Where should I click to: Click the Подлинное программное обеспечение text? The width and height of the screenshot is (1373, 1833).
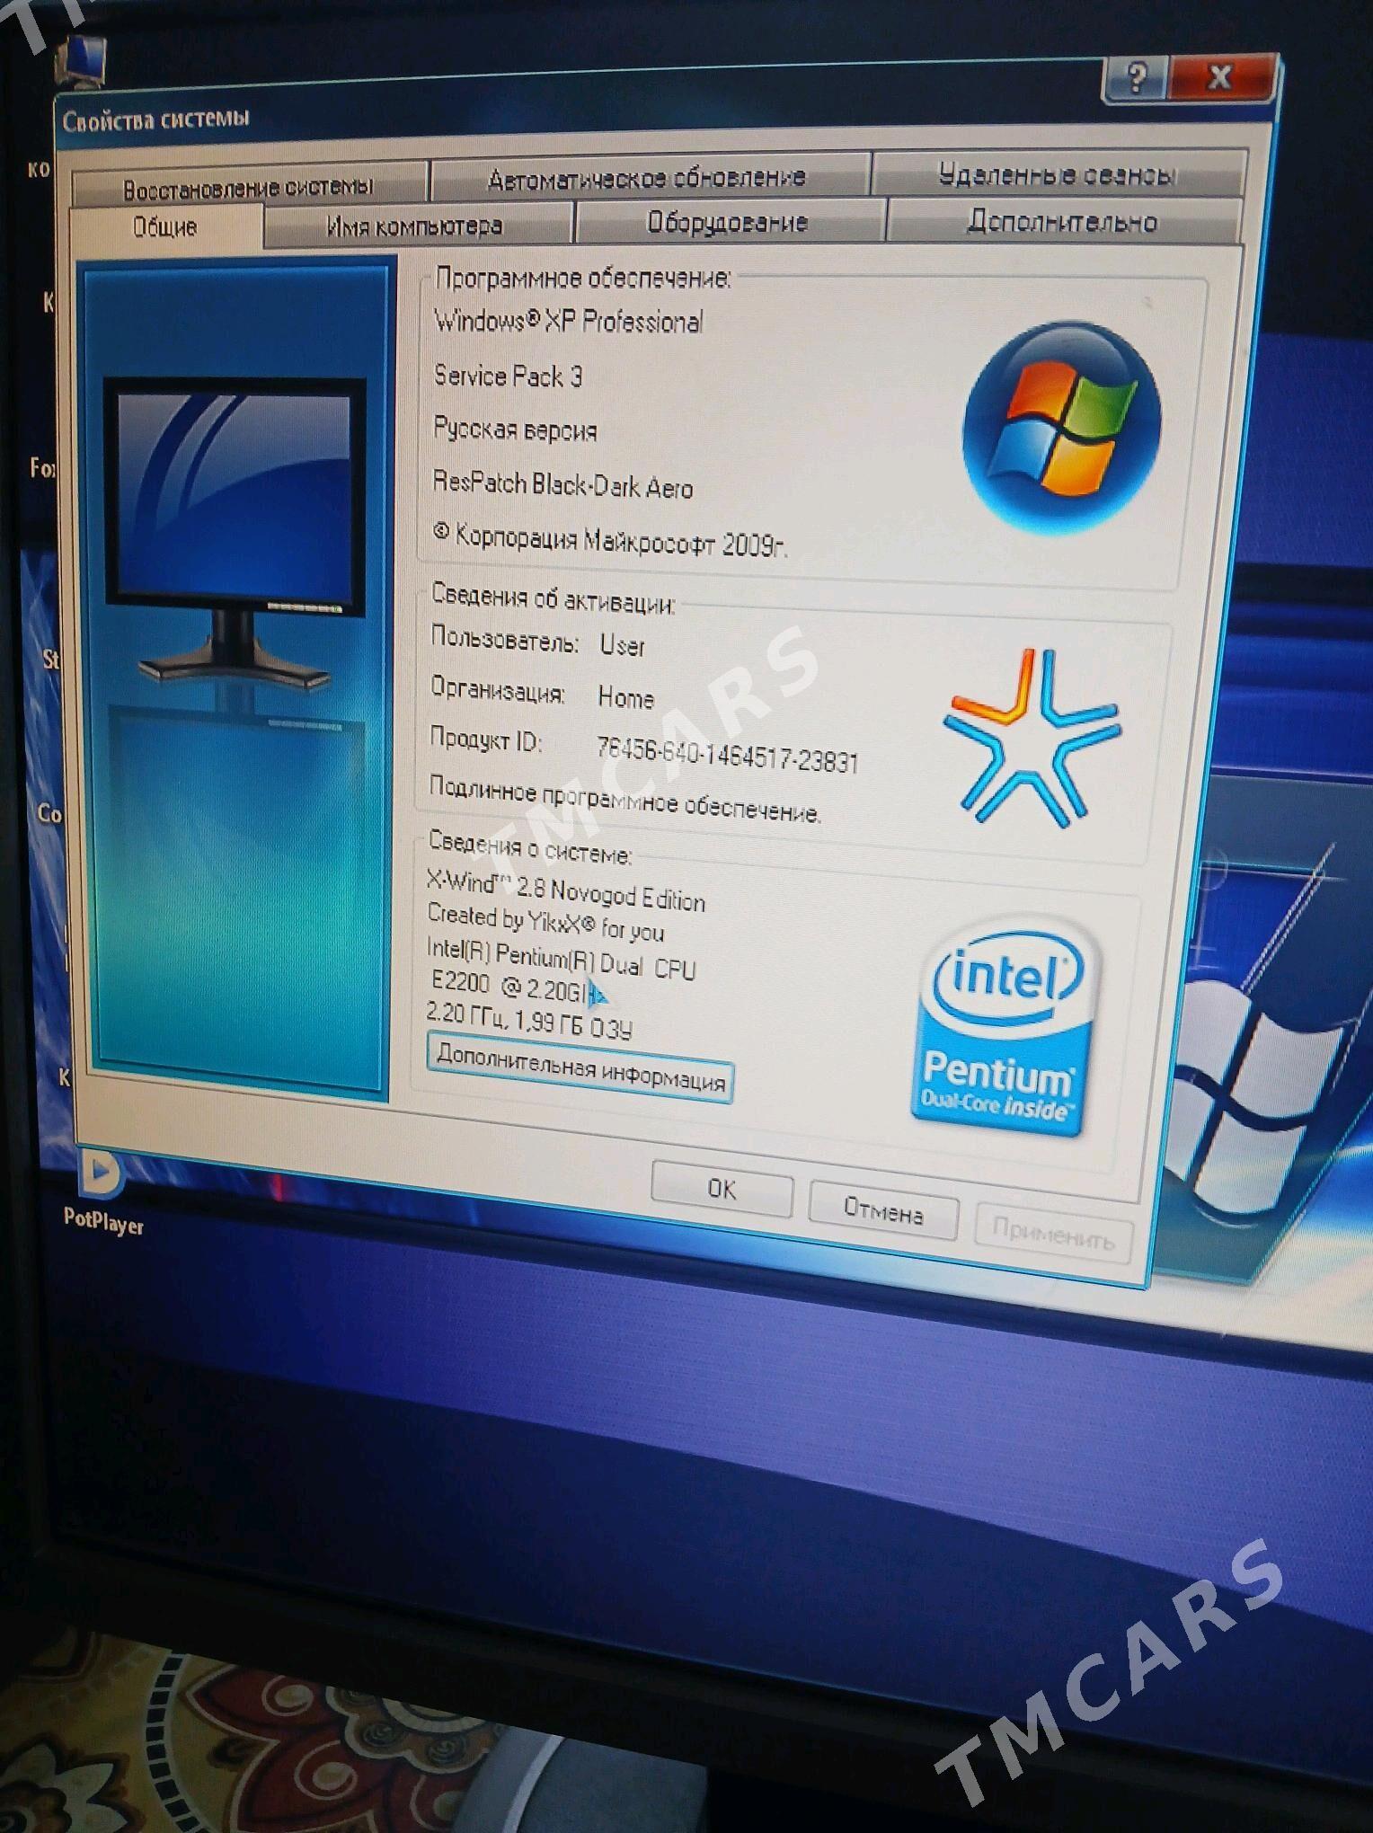point(624,800)
